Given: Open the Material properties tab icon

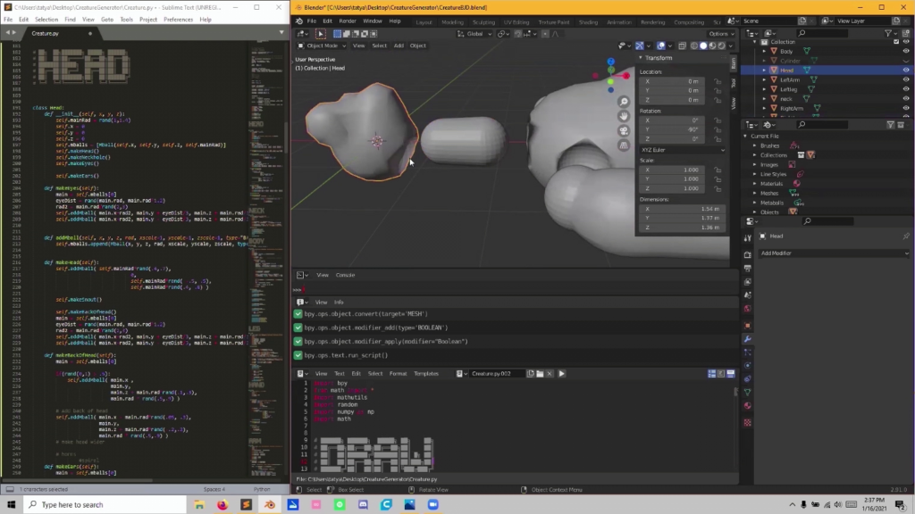Looking at the screenshot, I should click(x=748, y=406).
